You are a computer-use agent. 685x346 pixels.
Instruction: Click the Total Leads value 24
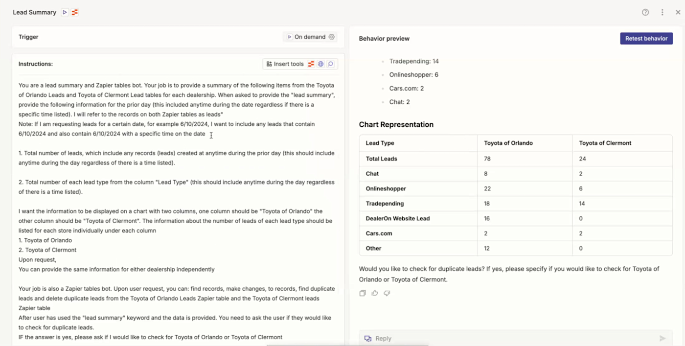[x=583, y=159]
